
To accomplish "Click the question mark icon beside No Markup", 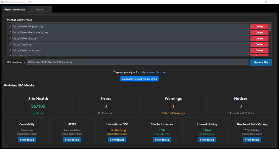I will tap(245, 130).
